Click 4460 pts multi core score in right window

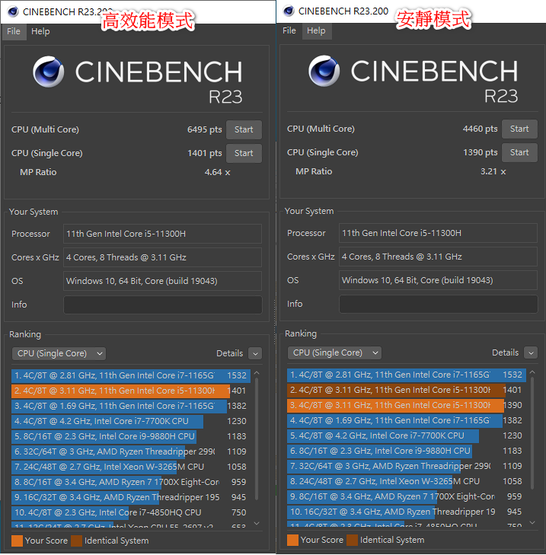click(x=480, y=129)
